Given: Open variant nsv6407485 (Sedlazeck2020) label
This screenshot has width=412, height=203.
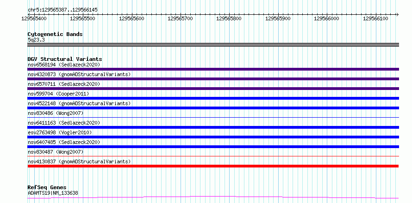Looking at the screenshot, I should [64, 142].
